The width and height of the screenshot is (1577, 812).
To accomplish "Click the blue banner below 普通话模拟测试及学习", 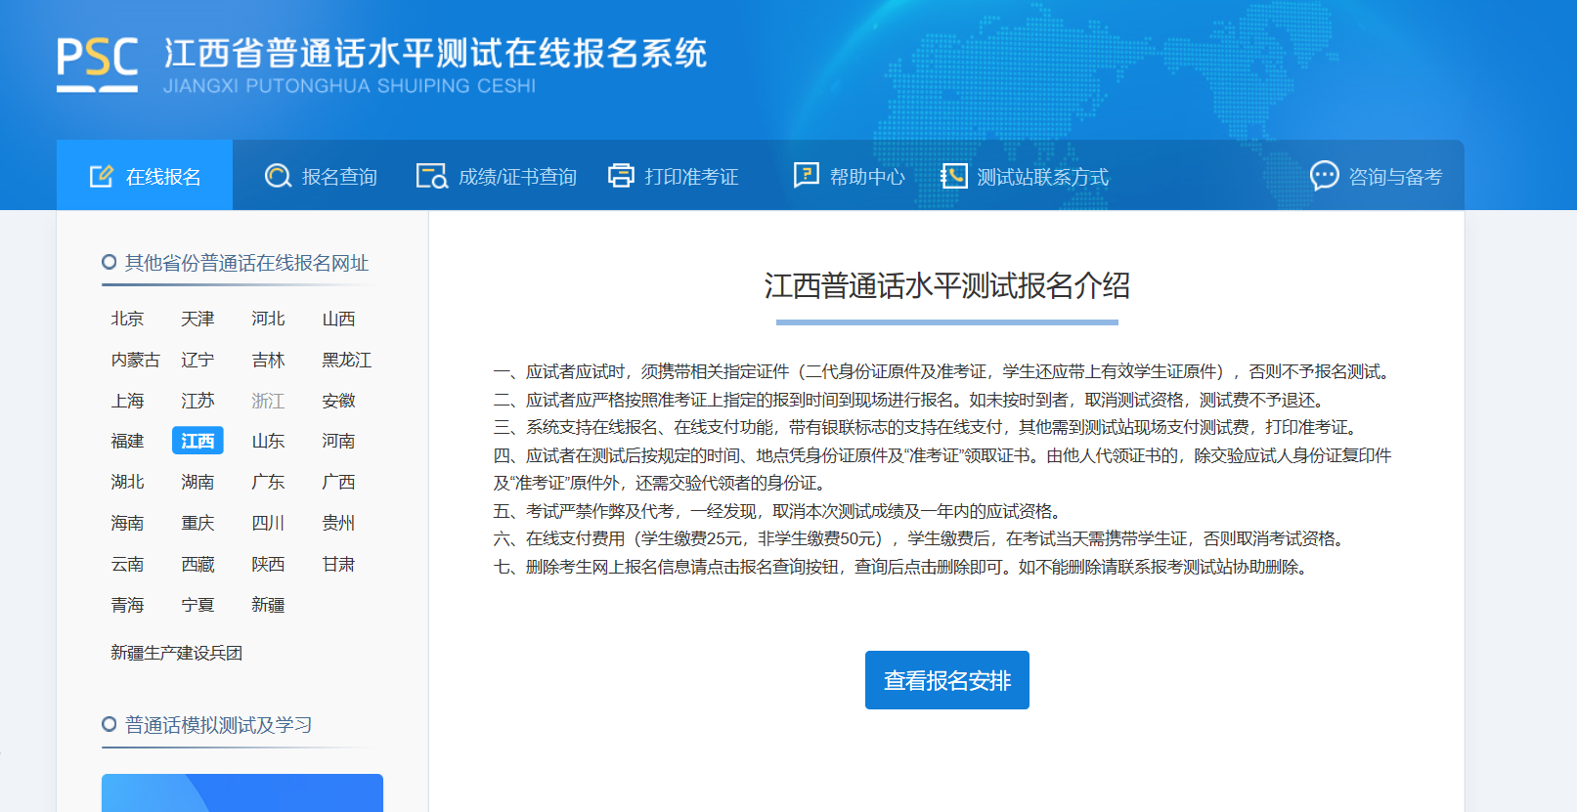I will tap(242, 792).
